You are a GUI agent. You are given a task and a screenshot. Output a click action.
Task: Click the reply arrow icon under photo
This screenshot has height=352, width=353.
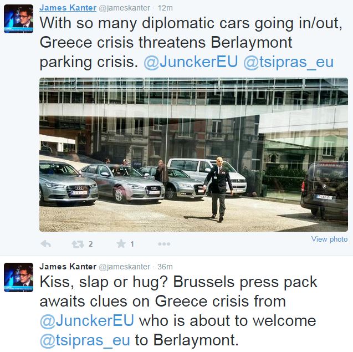coord(45,244)
